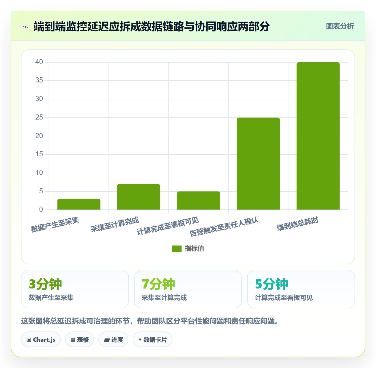Click the 告警触发至责任人确认 bar
Viewport: 376px width, 368px height.
258,164
